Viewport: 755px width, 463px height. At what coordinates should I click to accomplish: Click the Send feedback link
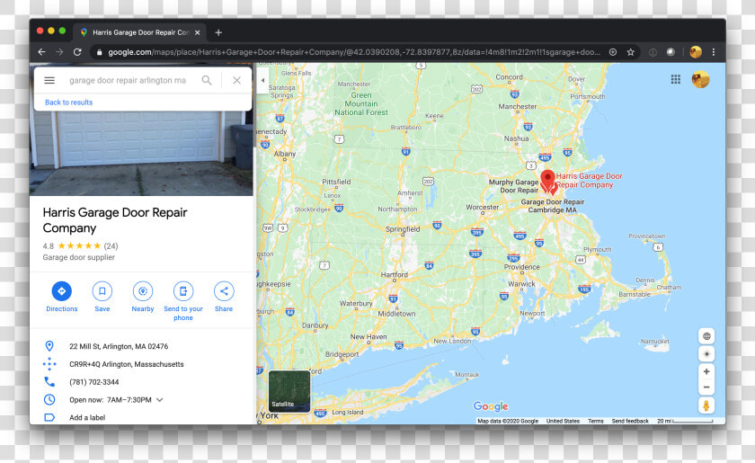point(630,421)
